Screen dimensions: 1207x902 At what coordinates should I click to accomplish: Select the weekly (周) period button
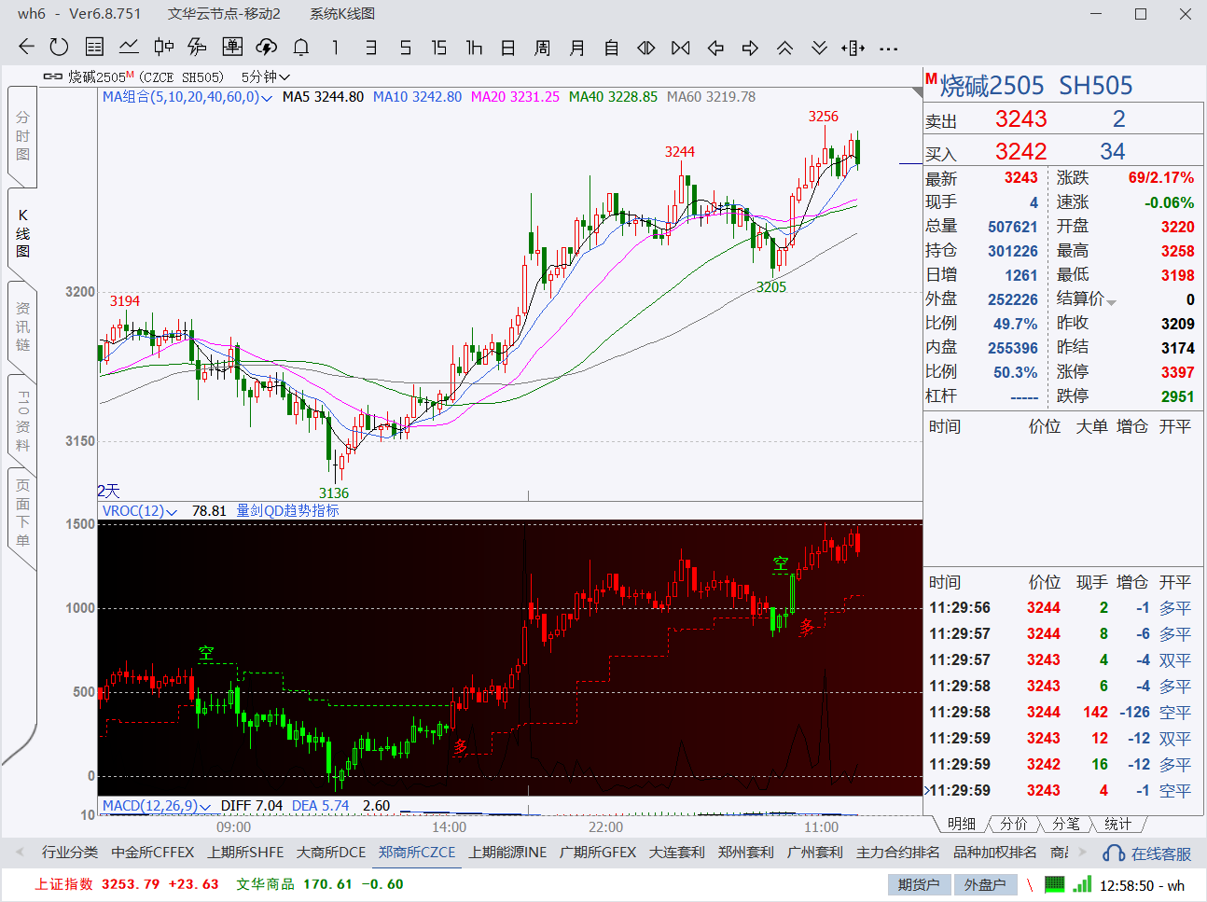543,47
